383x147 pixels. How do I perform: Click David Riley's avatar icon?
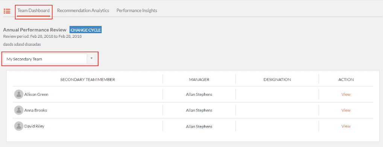click(19, 126)
